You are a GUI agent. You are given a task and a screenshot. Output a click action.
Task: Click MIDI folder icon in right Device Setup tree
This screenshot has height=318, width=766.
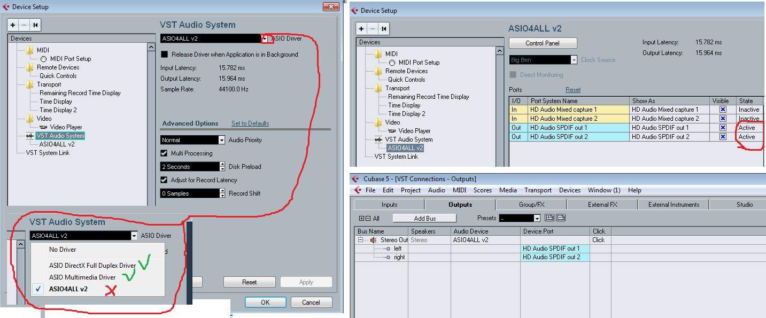tap(378, 54)
